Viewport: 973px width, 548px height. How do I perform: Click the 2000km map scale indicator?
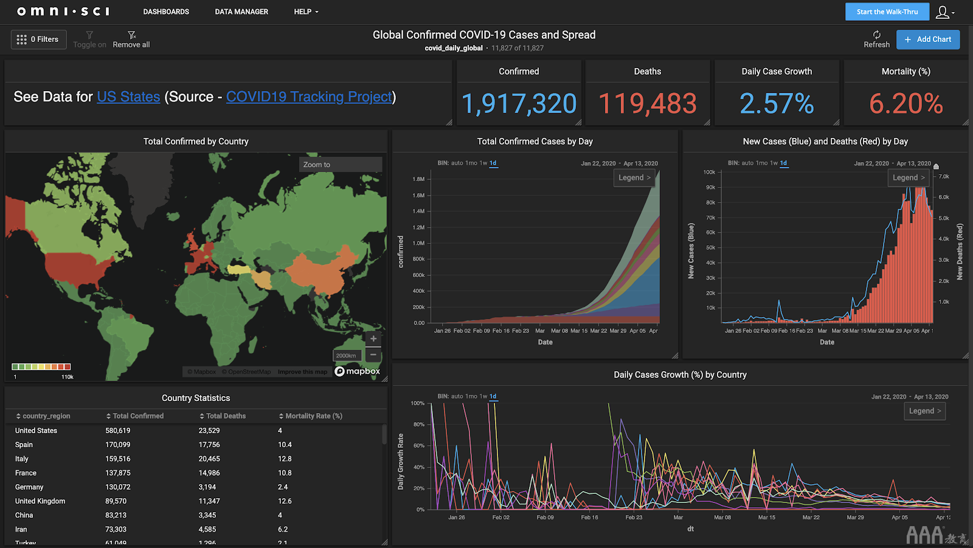[347, 355]
